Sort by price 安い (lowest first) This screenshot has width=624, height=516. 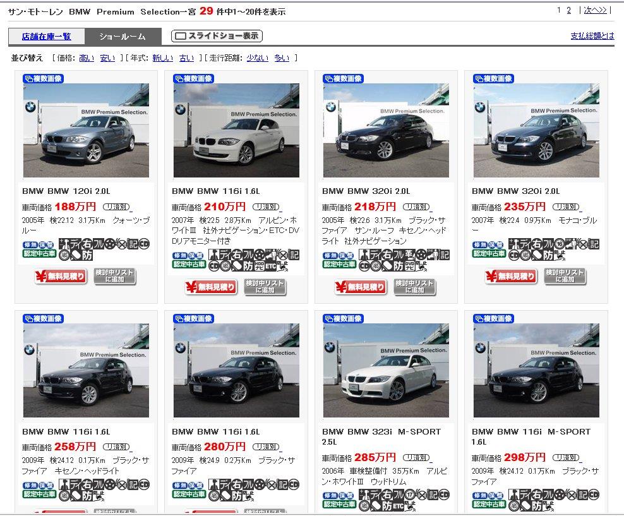pyautogui.click(x=107, y=58)
